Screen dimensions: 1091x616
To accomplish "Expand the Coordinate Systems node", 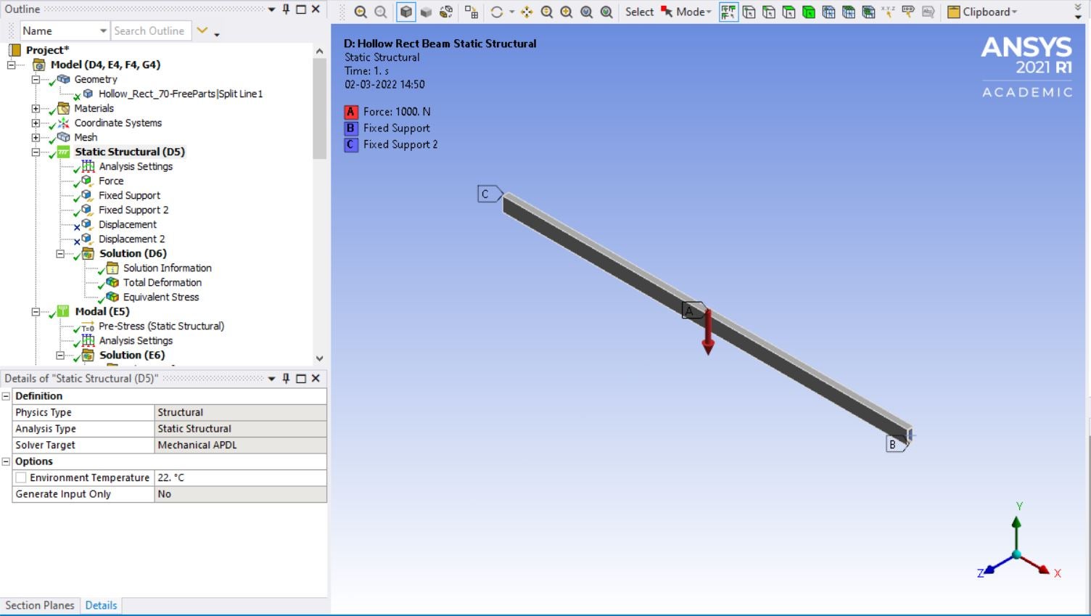I will click(35, 123).
